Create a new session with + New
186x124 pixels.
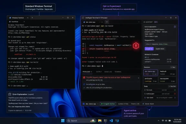pyautogui.click(x=173, y=67)
